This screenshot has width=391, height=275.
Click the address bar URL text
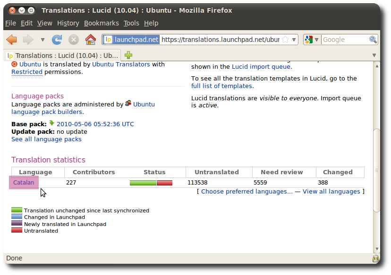tap(221, 40)
